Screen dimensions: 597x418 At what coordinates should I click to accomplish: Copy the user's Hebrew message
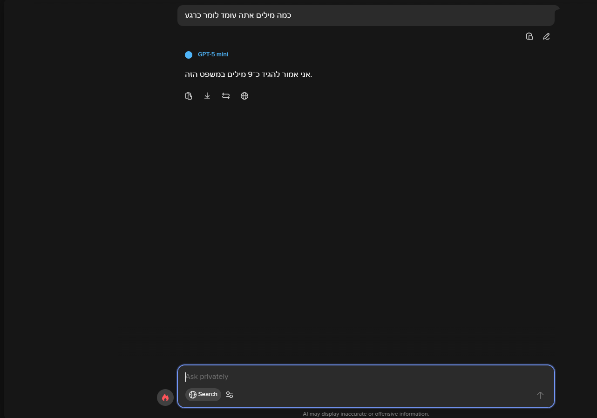coord(529,36)
